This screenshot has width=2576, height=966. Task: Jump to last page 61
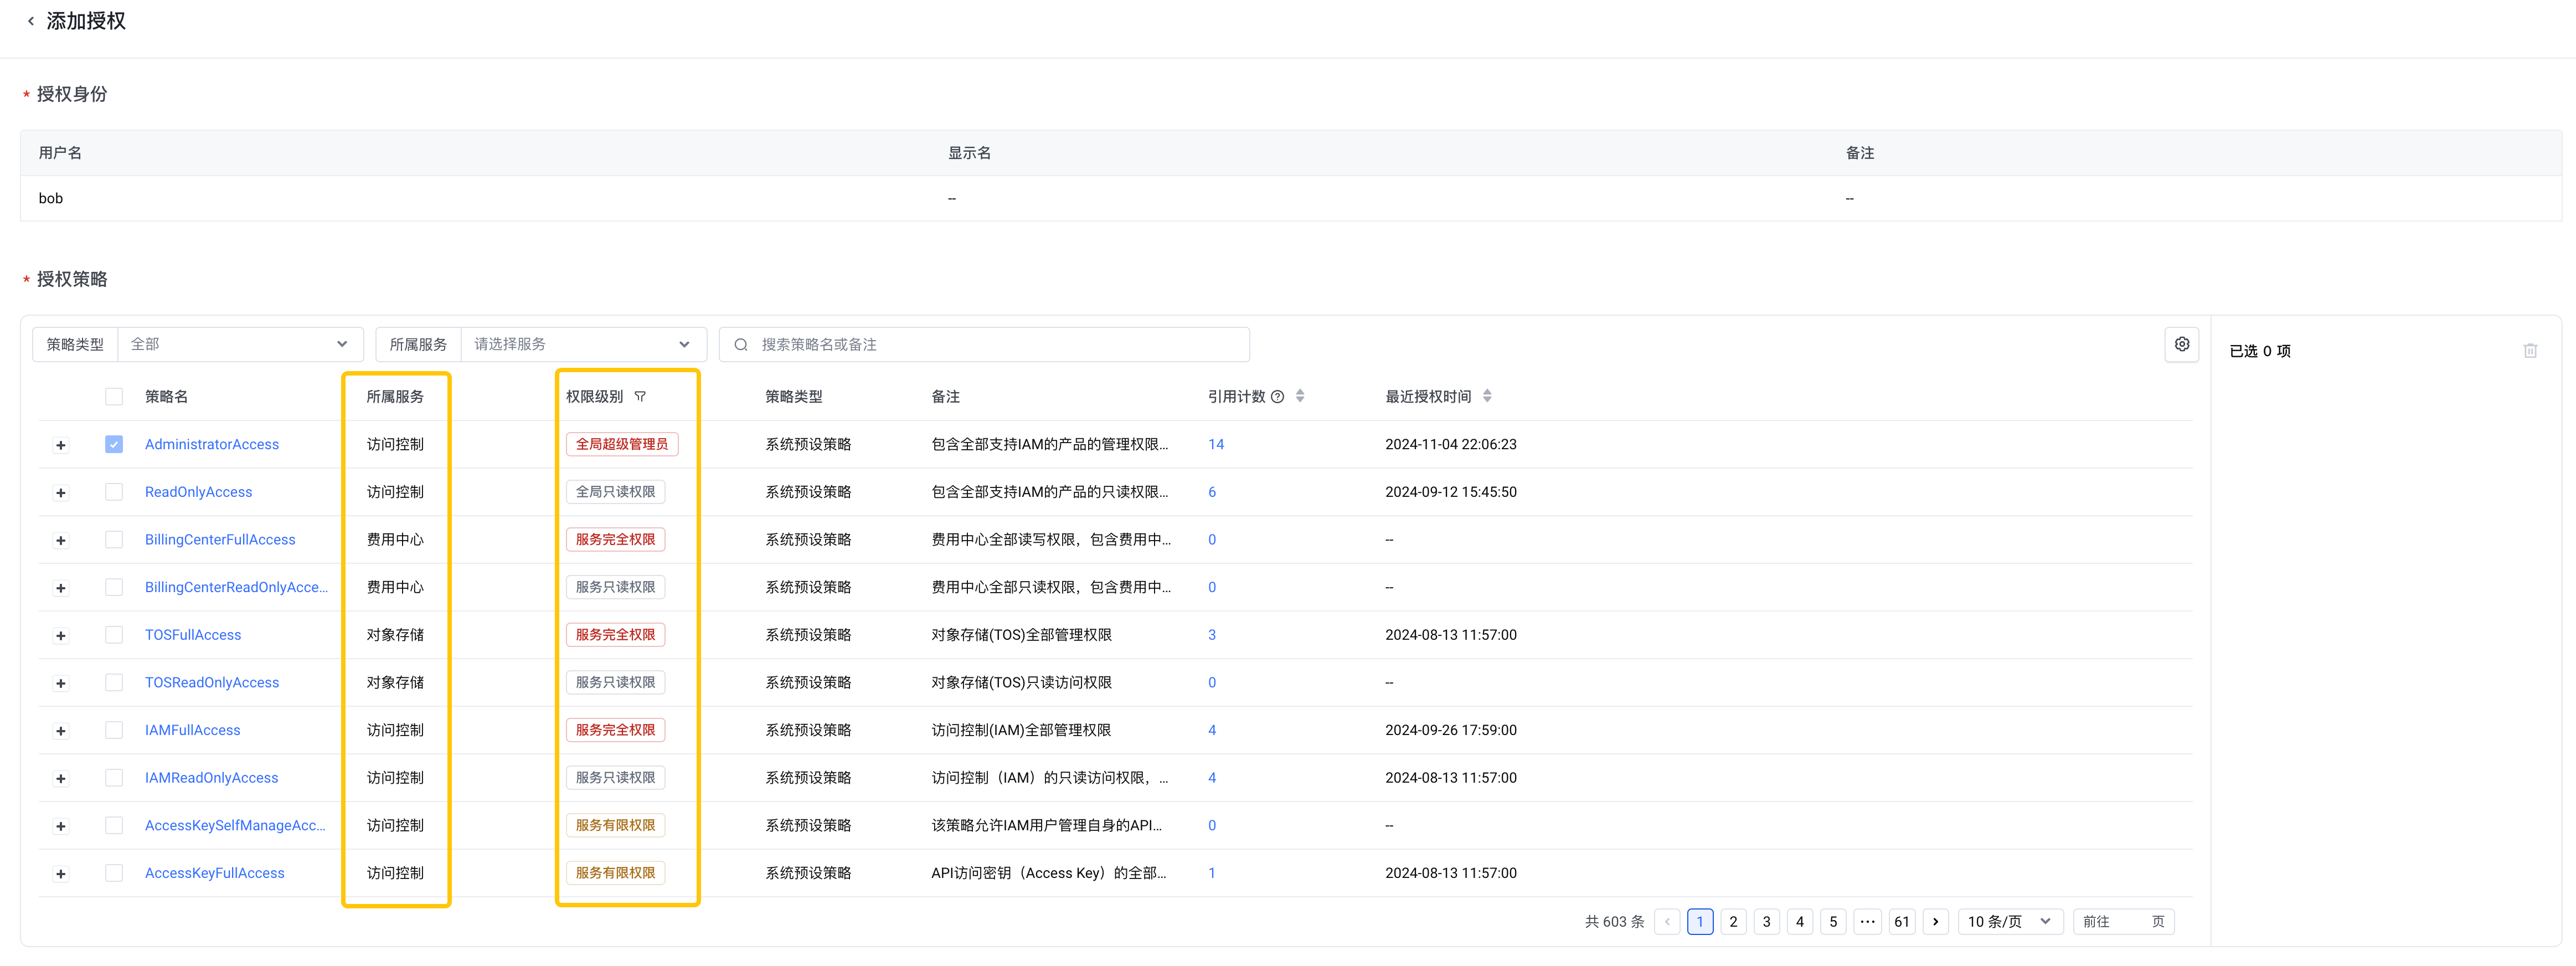pos(1902,922)
